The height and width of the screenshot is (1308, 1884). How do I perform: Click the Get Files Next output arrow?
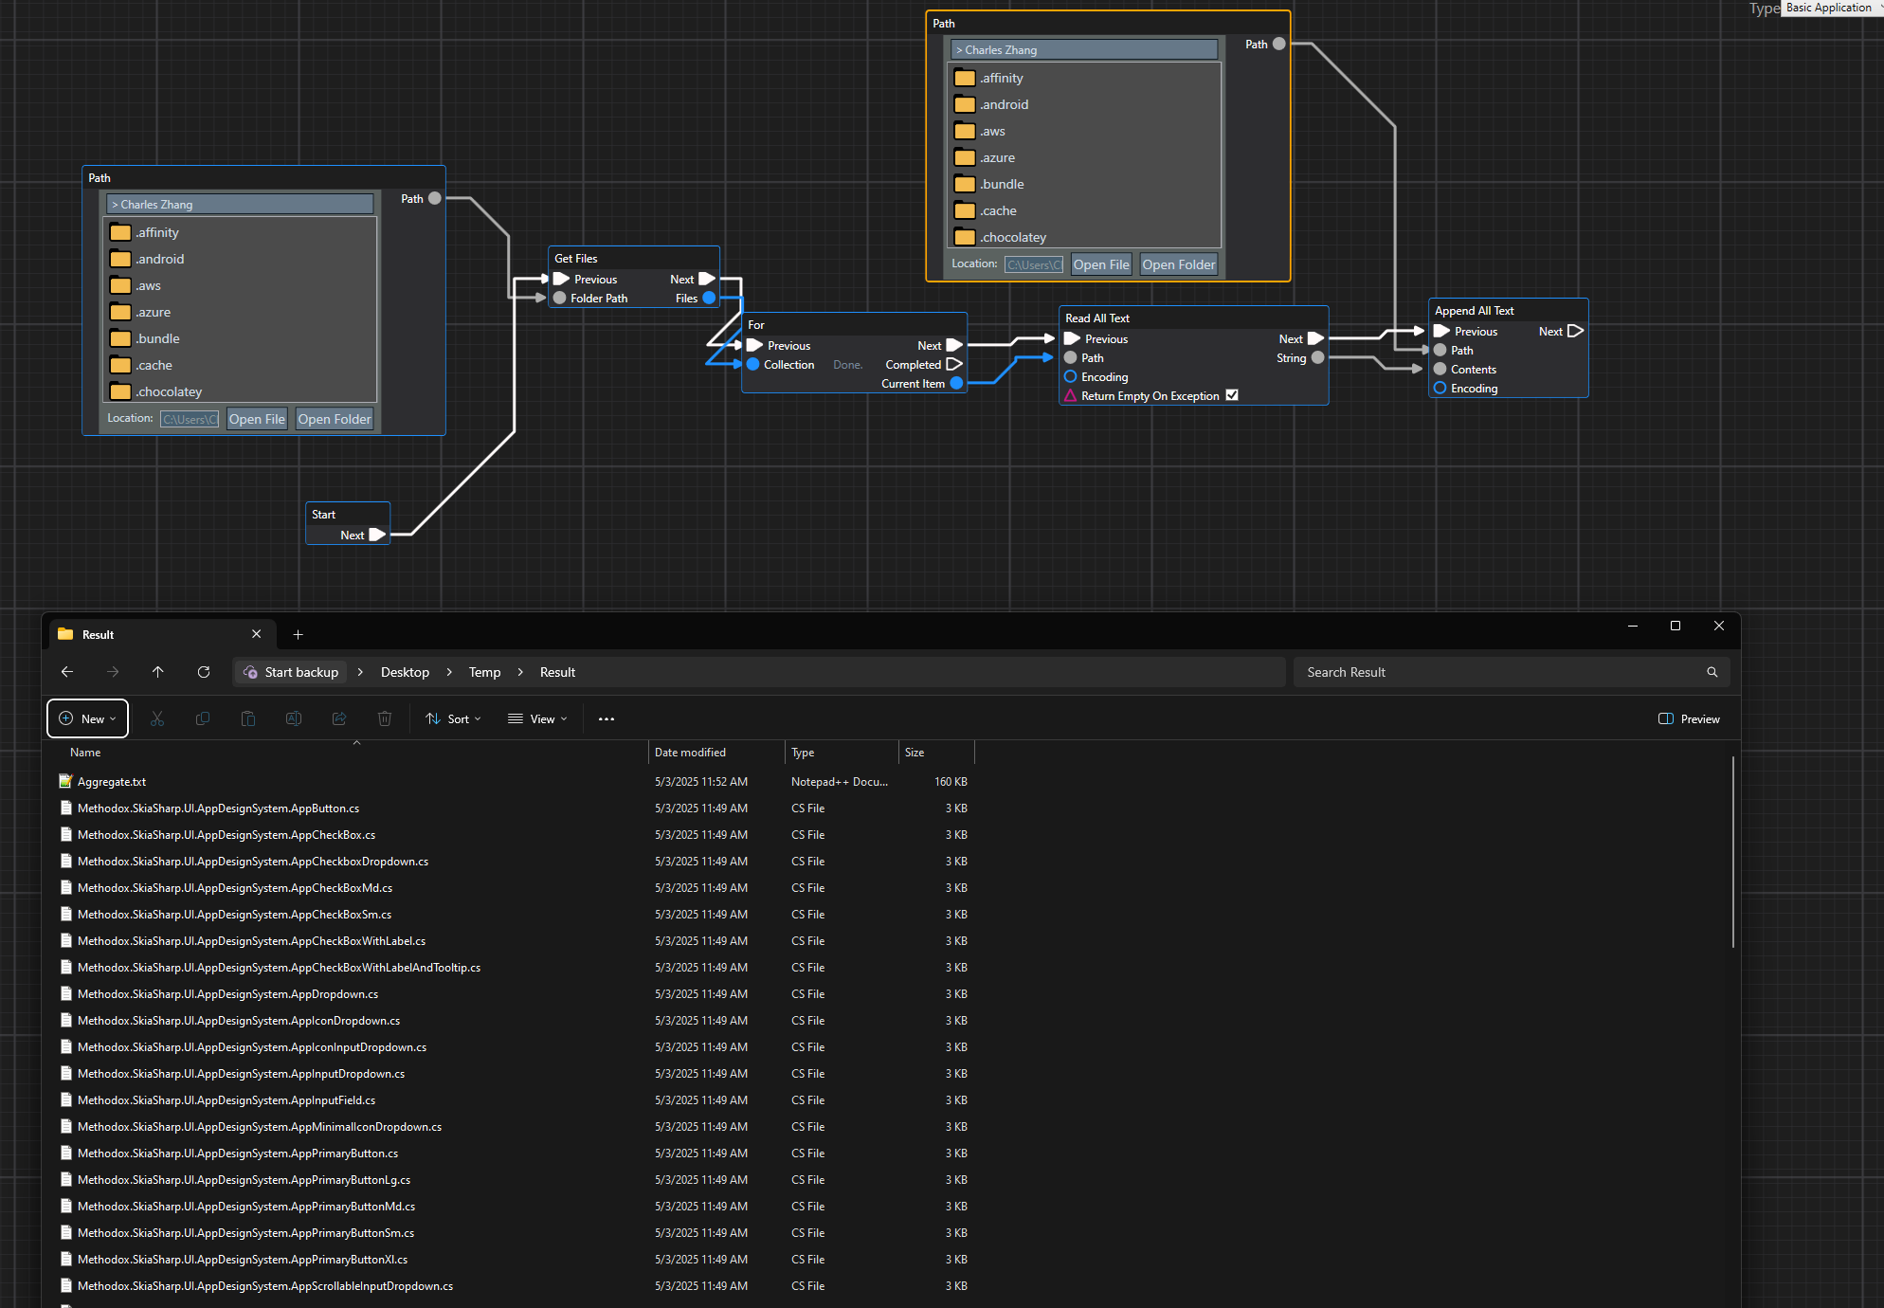point(707,279)
